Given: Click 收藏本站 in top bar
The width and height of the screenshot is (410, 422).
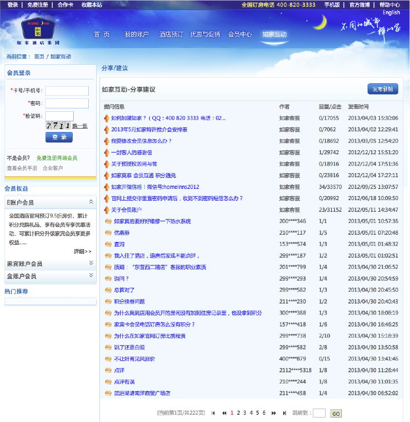Looking at the screenshot, I should [x=92, y=5].
